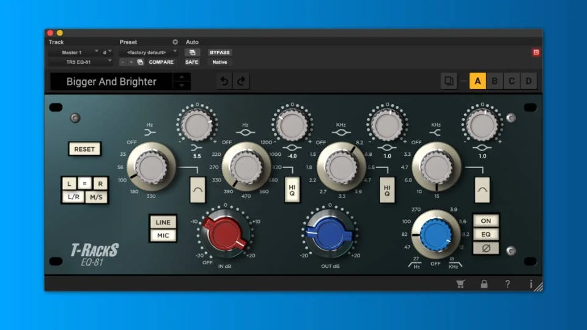Open the factory default preset dropdown

pyautogui.click(x=149, y=53)
